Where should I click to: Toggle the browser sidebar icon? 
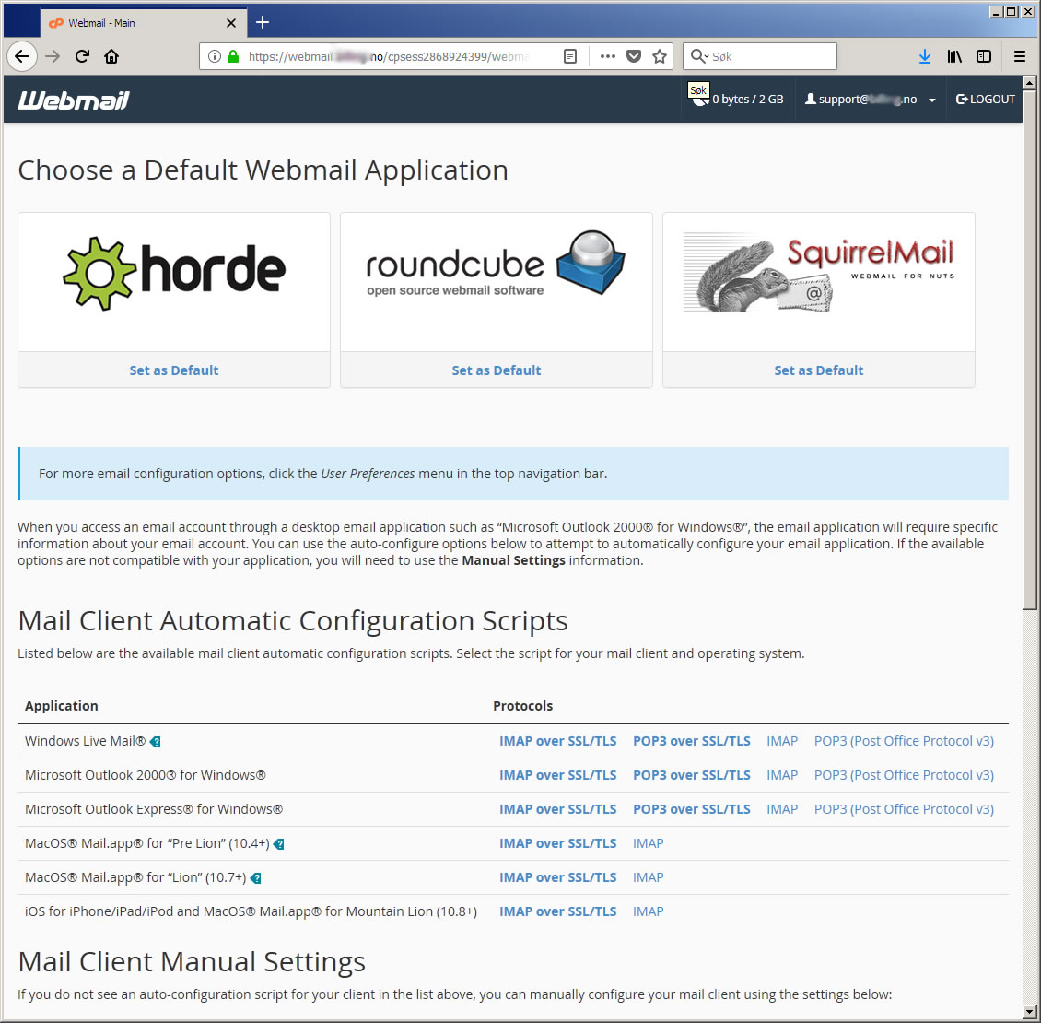984,56
